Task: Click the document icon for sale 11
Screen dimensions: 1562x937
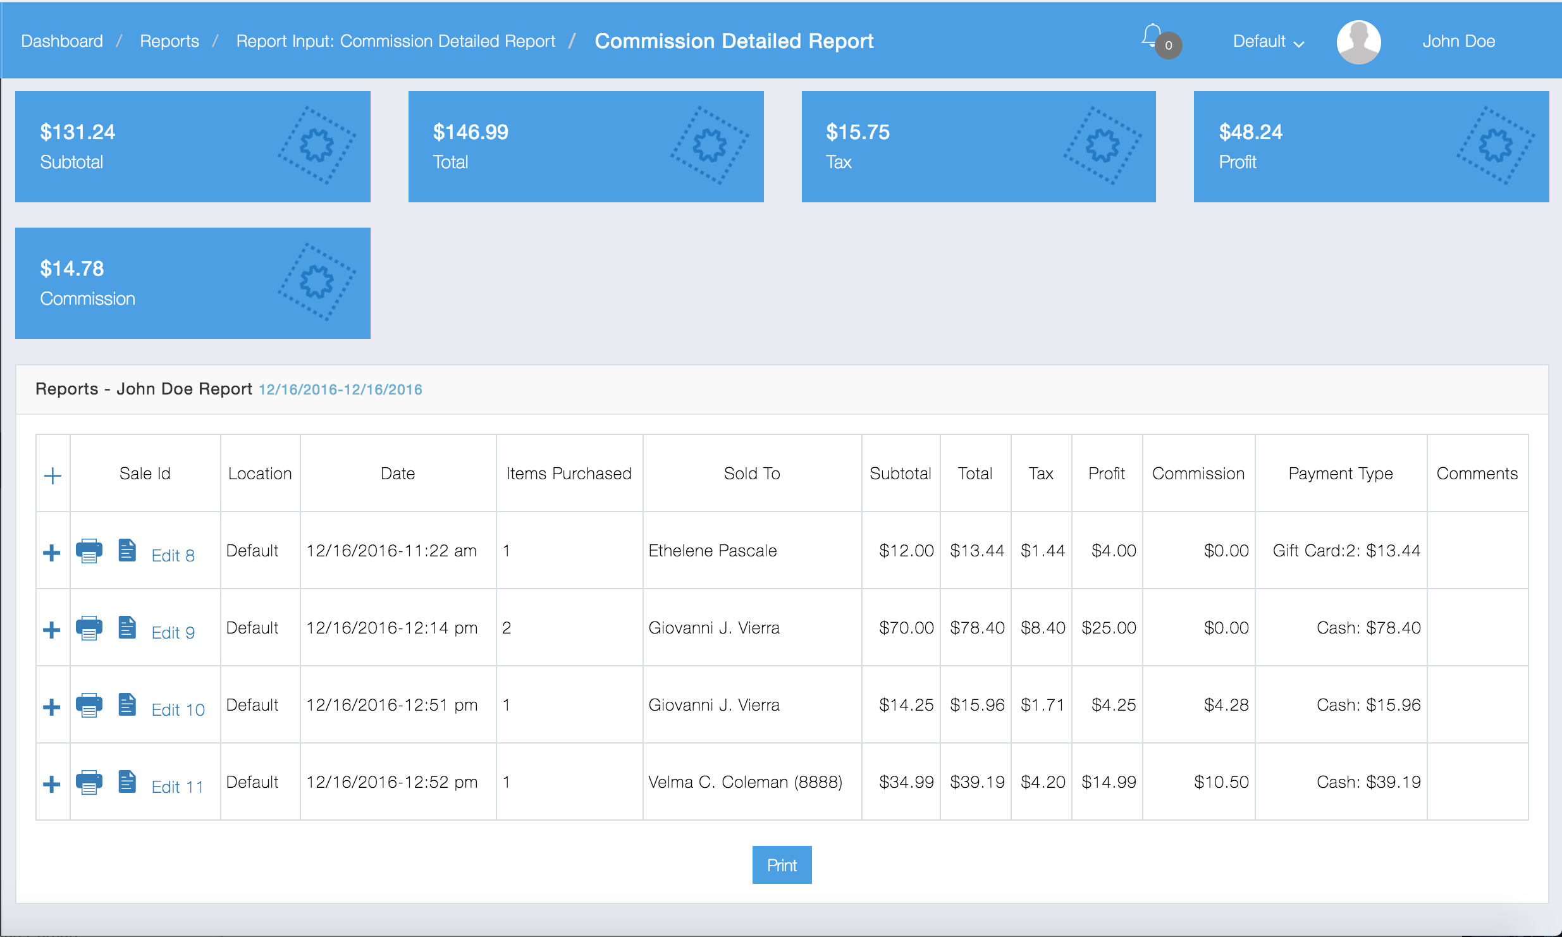Action: [127, 782]
